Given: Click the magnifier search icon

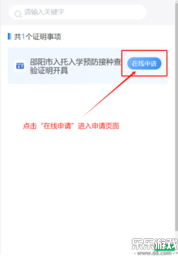Looking at the screenshot, I should (x=18, y=14).
